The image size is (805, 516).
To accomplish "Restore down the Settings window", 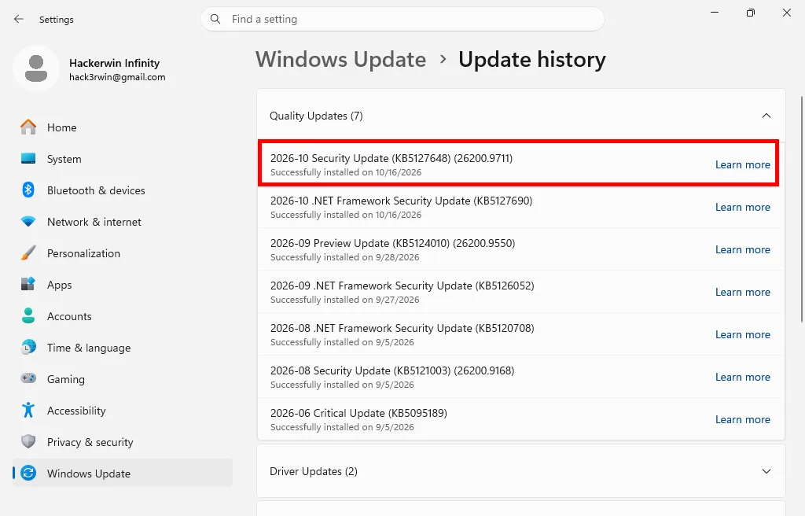I will (x=751, y=13).
